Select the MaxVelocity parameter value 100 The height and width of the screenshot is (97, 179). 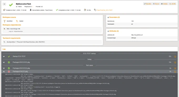pyautogui.click(x=132, y=21)
